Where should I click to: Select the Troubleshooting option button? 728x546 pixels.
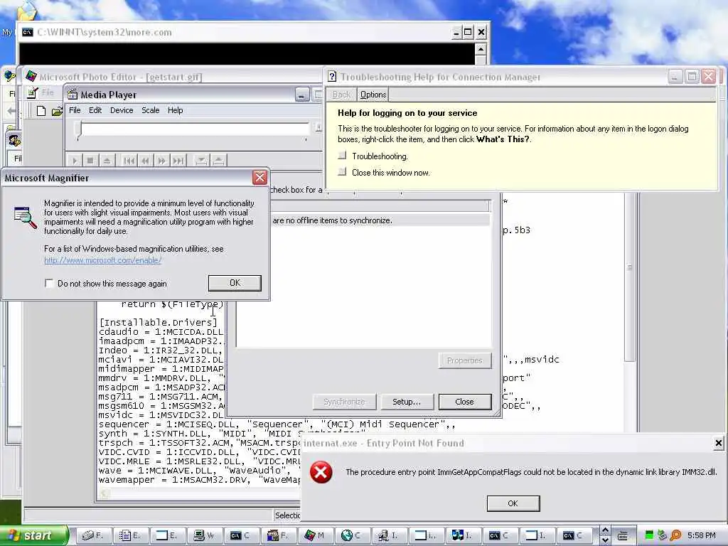[342, 156]
